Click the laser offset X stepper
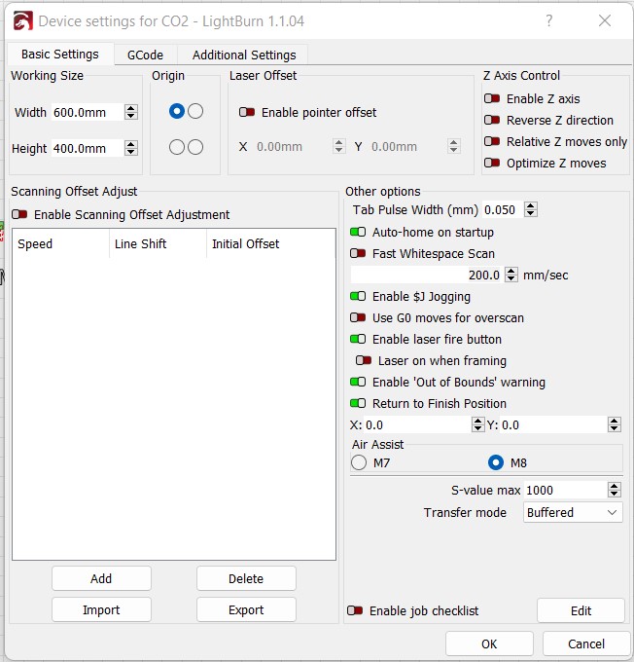 click(338, 146)
